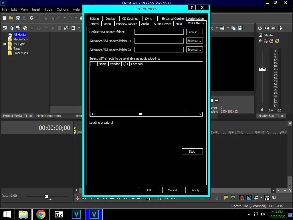Image resolution: width=293 pixels, height=220 pixels.
Task: Click the Capture Video camera icon
Action: (x=18, y=28)
